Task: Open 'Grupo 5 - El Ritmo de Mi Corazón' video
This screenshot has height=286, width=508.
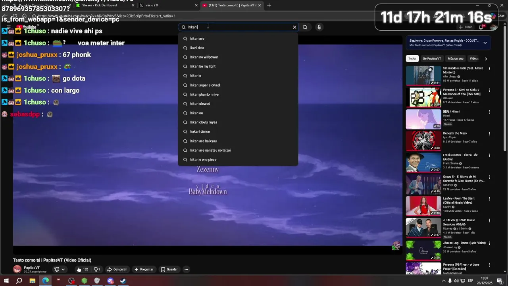Action: point(423,184)
